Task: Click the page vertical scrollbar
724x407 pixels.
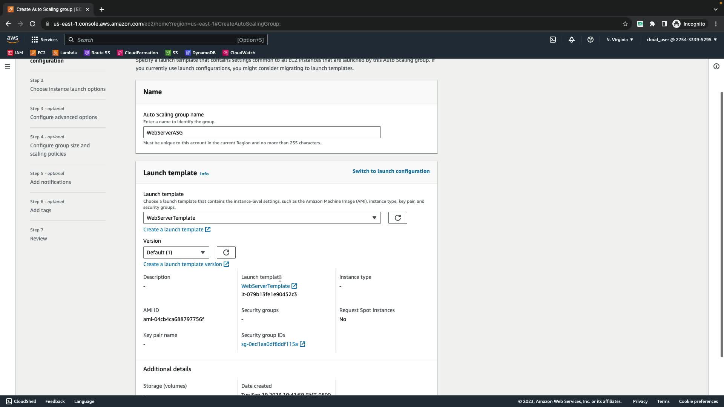Action: pyautogui.click(x=722, y=225)
